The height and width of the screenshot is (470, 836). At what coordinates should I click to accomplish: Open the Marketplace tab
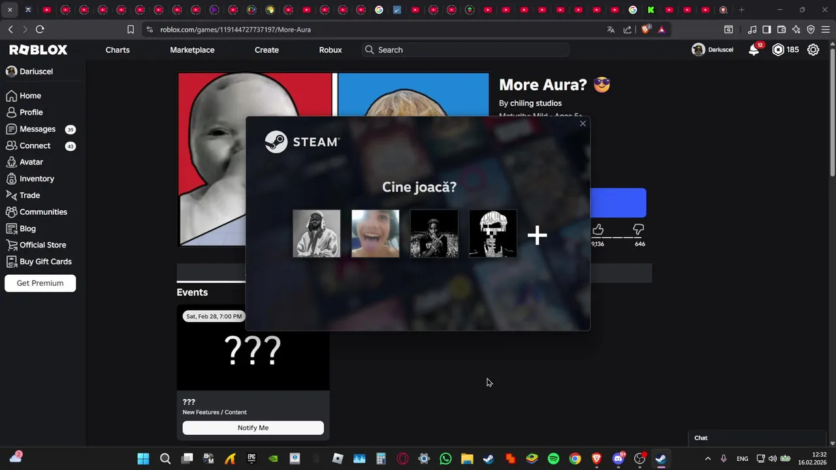tap(192, 50)
